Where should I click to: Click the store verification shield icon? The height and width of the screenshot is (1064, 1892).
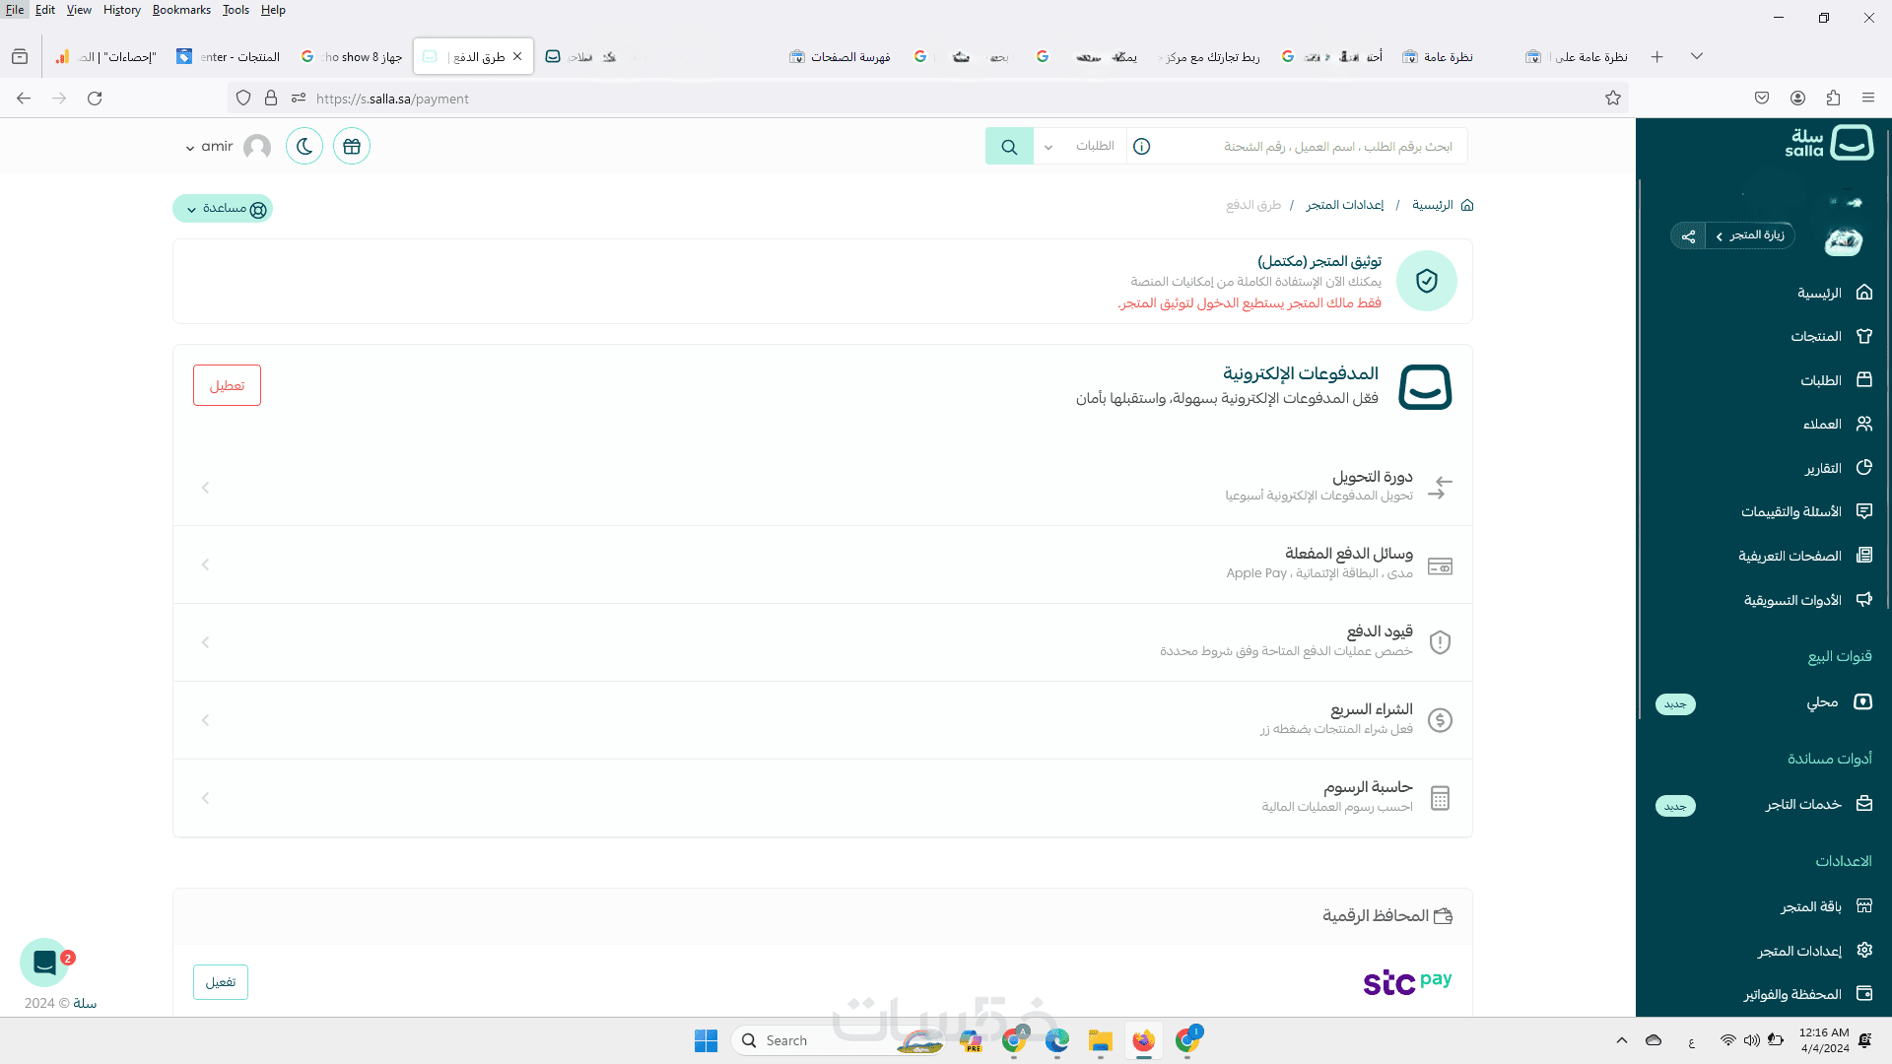tap(1427, 281)
